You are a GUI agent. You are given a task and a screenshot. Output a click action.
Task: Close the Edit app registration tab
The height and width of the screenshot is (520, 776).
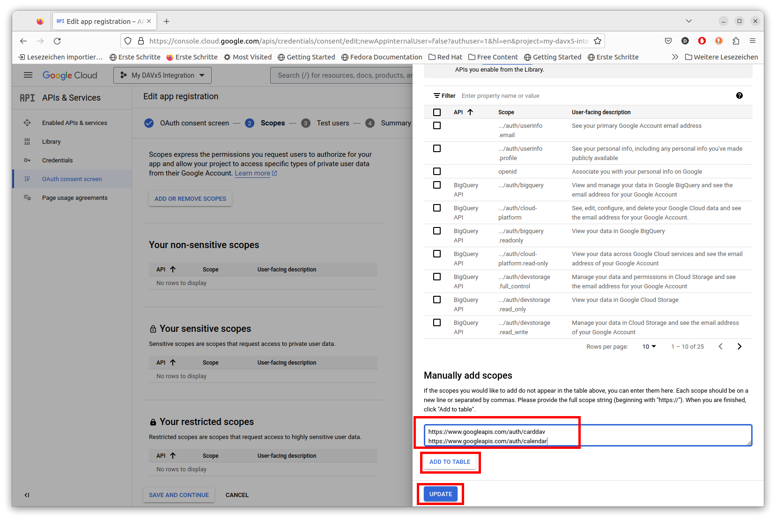[x=149, y=21]
